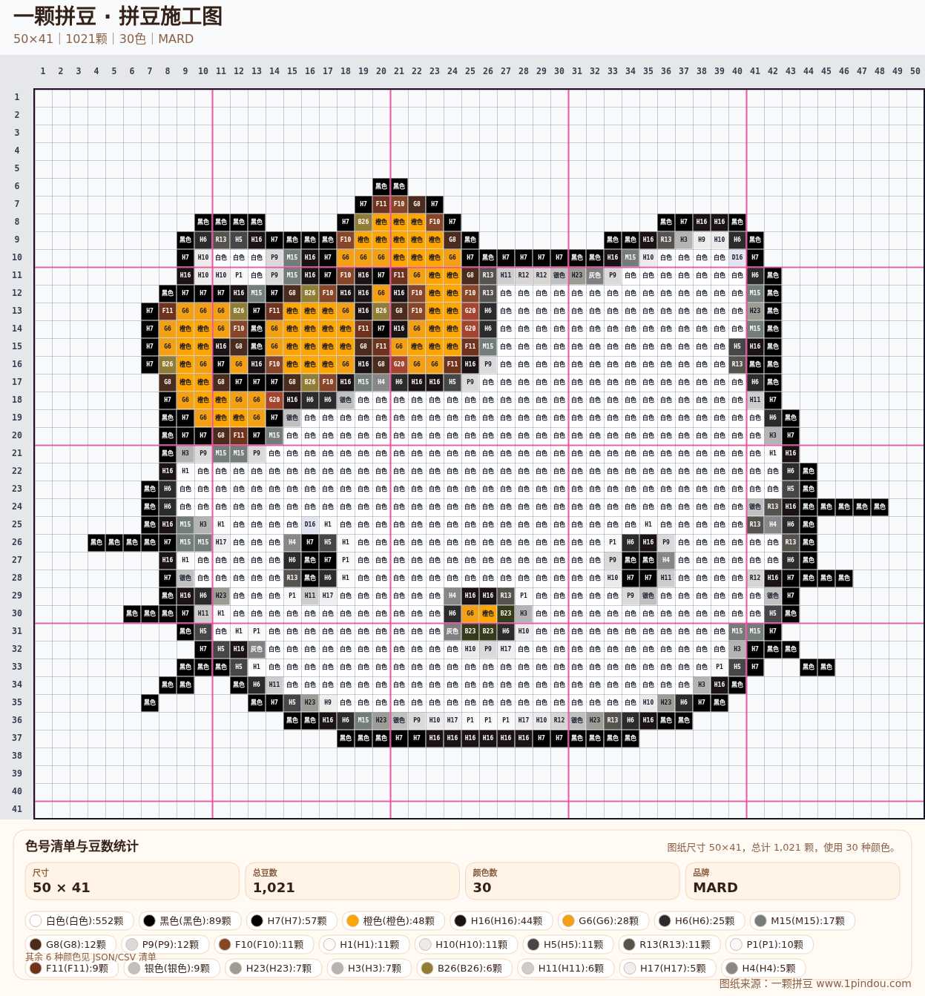Select the M15(M15):17颗 gray chip
This screenshot has width=925, height=996.
802,920
